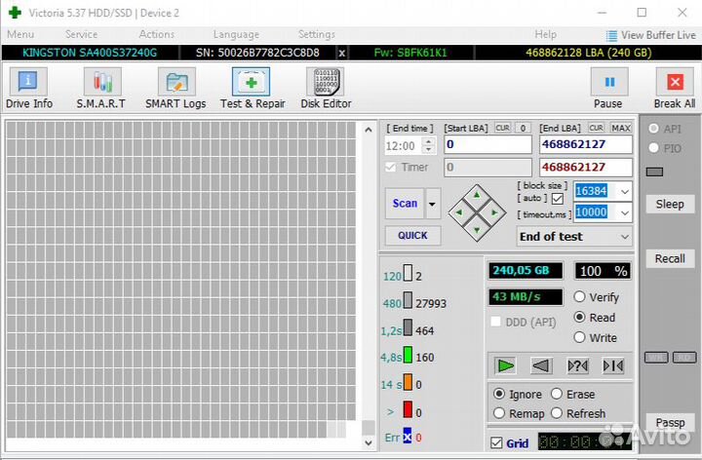Screen dimensions: 702x460
Task: Toggle the Grid checkbox
Action: [x=496, y=443]
